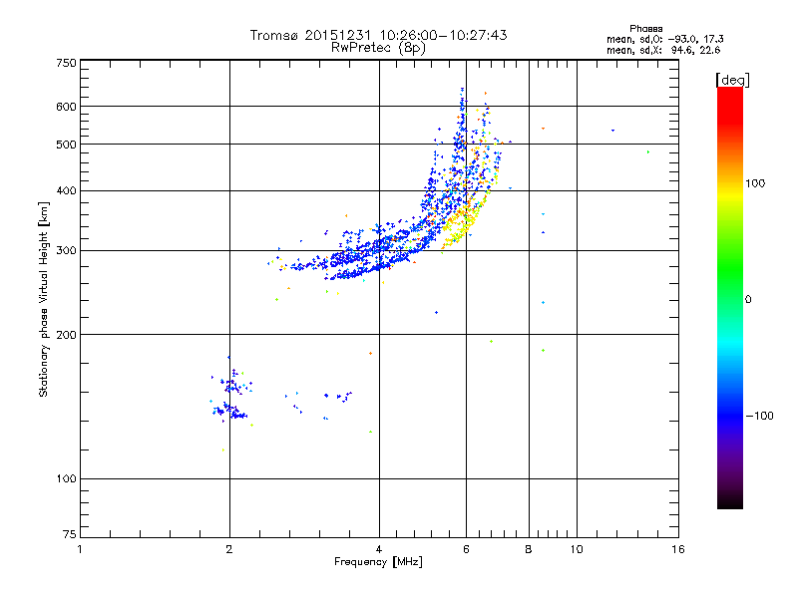Viewport: 798px width, 598px height.
Task: Click the "-100" label beside the colorbar
Action: 759,416
